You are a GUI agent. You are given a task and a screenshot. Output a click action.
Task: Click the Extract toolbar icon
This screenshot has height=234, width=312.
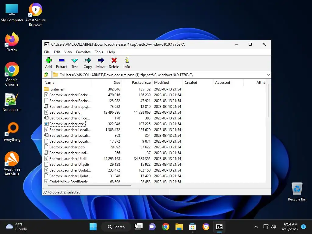[x=62, y=60]
